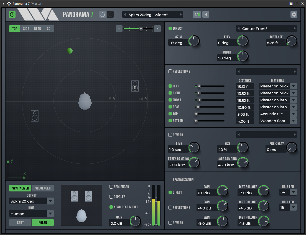Screen dimensions: 306x235
Task: Click the Azim knob
Action: tap(194, 41)
